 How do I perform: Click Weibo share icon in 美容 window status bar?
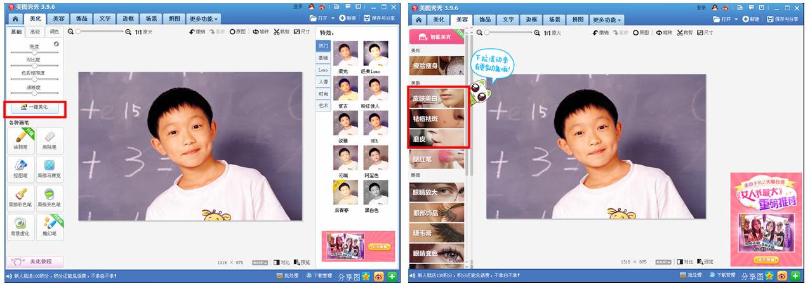point(782,276)
